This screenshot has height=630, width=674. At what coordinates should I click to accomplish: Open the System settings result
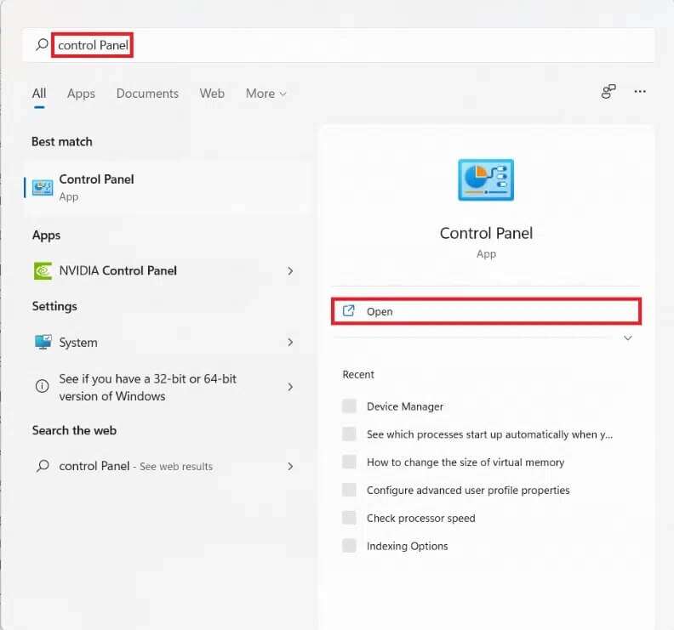click(x=165, y=343)
